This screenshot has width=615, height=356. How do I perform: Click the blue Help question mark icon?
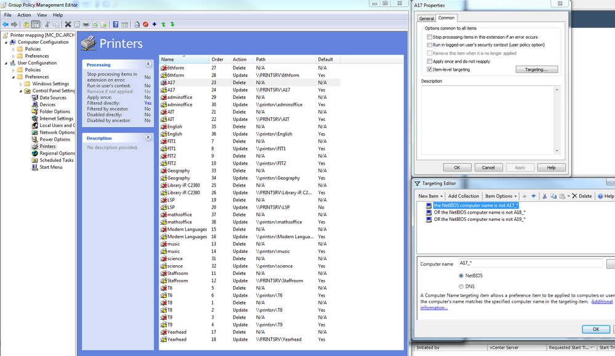pyautogui.click(x=116, y=25)
